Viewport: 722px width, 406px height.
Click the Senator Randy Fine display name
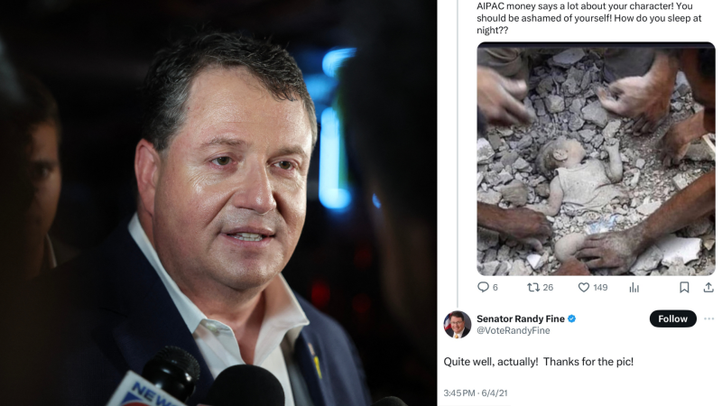pos(521,318)
